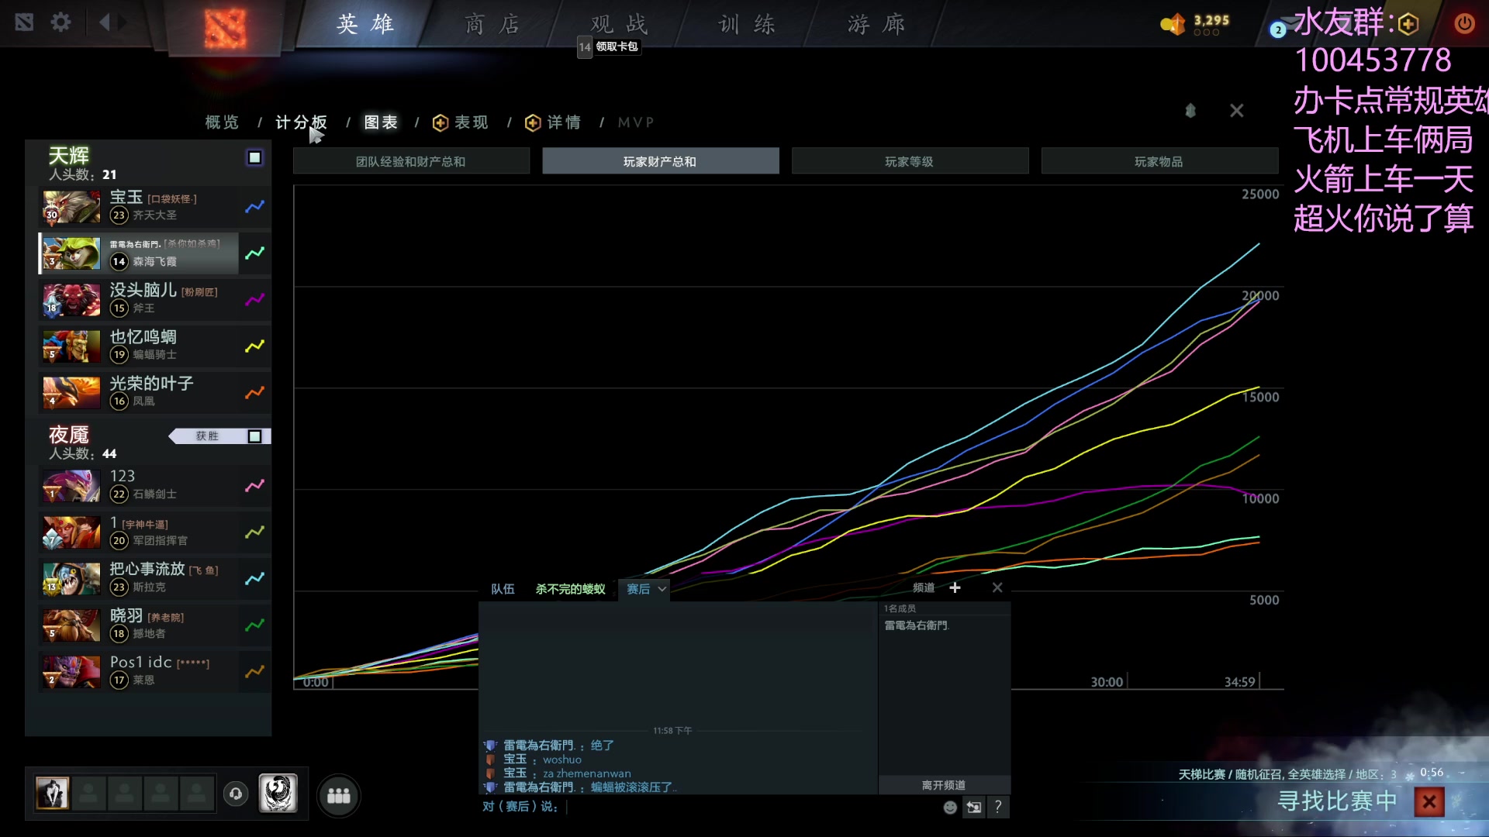Open the emoticon smiley in chat bar
Viewport: 1489px width, 837px height.
[x=949, y=807]
